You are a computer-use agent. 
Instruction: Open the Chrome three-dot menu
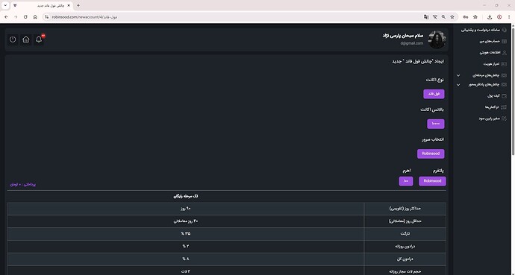click(x=509, y=17)
